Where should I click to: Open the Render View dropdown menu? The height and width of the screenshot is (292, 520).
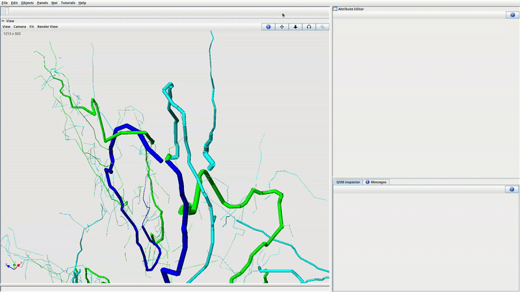tap(47, 27)
